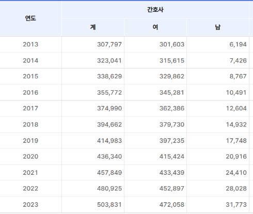The height and width of the screenshot is (214, 253).
Task: Select the 2013 year cell
Action: [30, 44]
